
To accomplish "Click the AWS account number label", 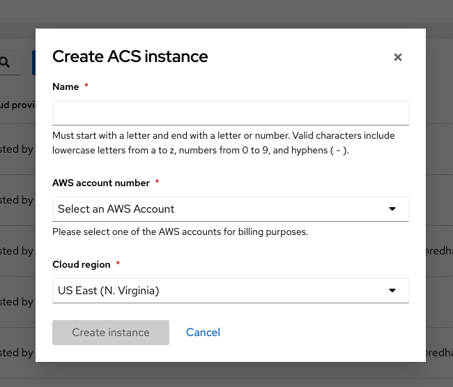I will point(101,183).
